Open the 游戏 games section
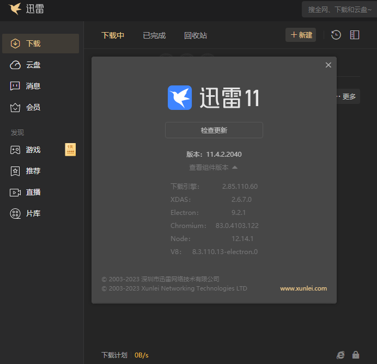This screenshot has width=377, height=364. point(33,150)
